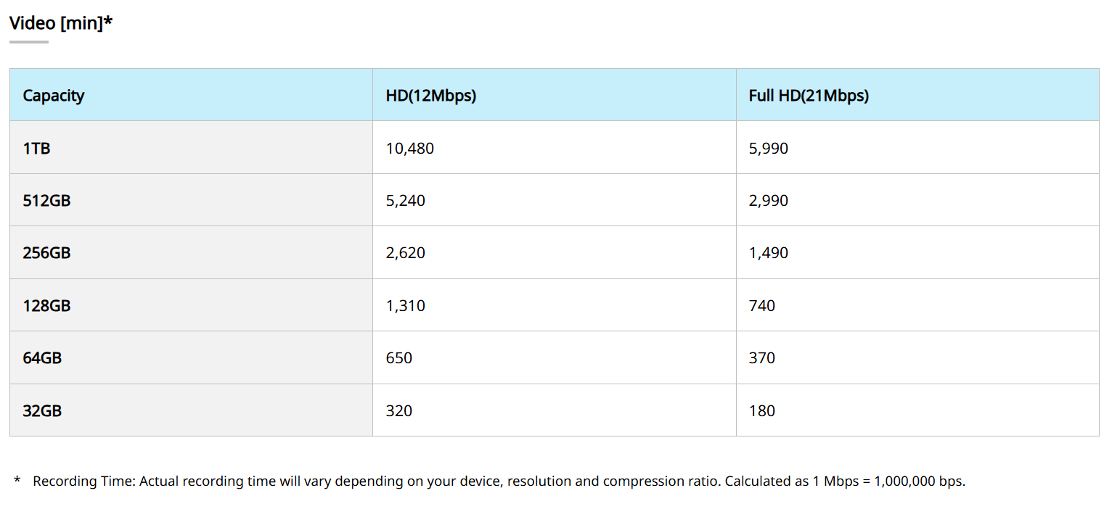
Task: Click the Full HD(21Mbps) column header
Action: coord(809,96)
